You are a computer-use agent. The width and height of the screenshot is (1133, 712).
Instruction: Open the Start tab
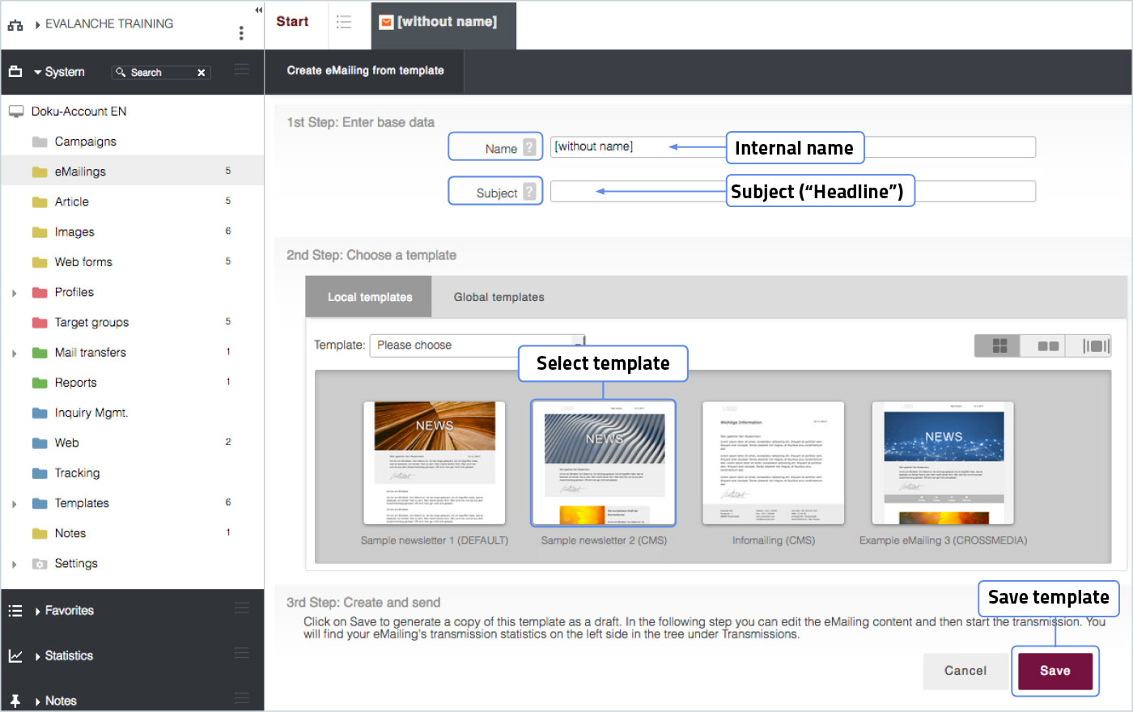pos(292,22)
